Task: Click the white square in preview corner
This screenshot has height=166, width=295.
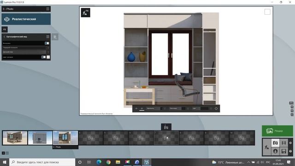Action: click(x=267, y=12)
